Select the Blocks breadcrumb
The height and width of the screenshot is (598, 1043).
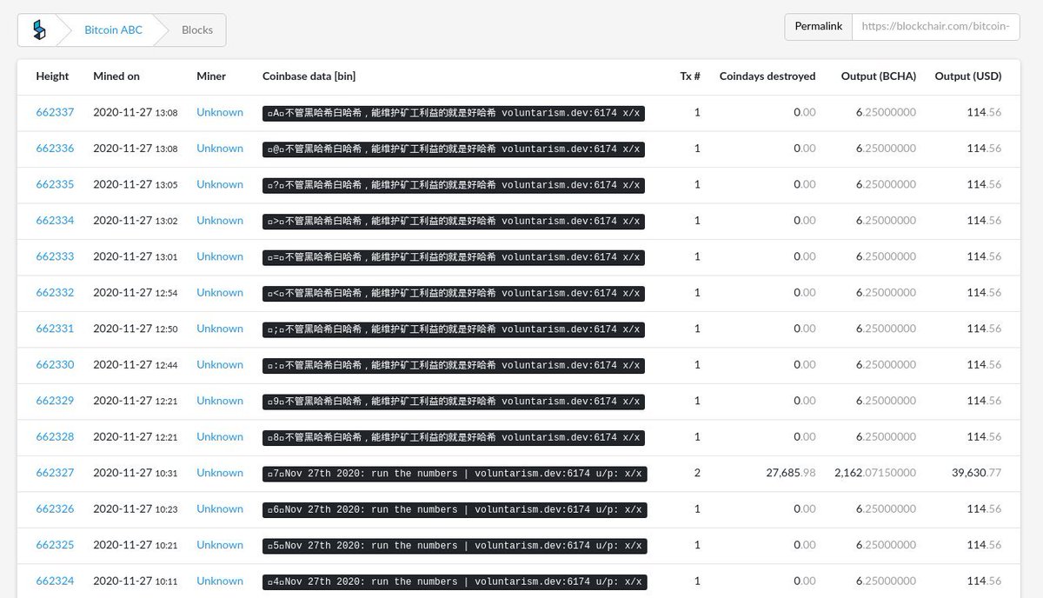197,30
